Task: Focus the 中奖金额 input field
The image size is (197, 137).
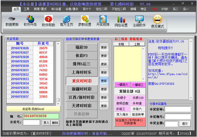Action: 171,124
